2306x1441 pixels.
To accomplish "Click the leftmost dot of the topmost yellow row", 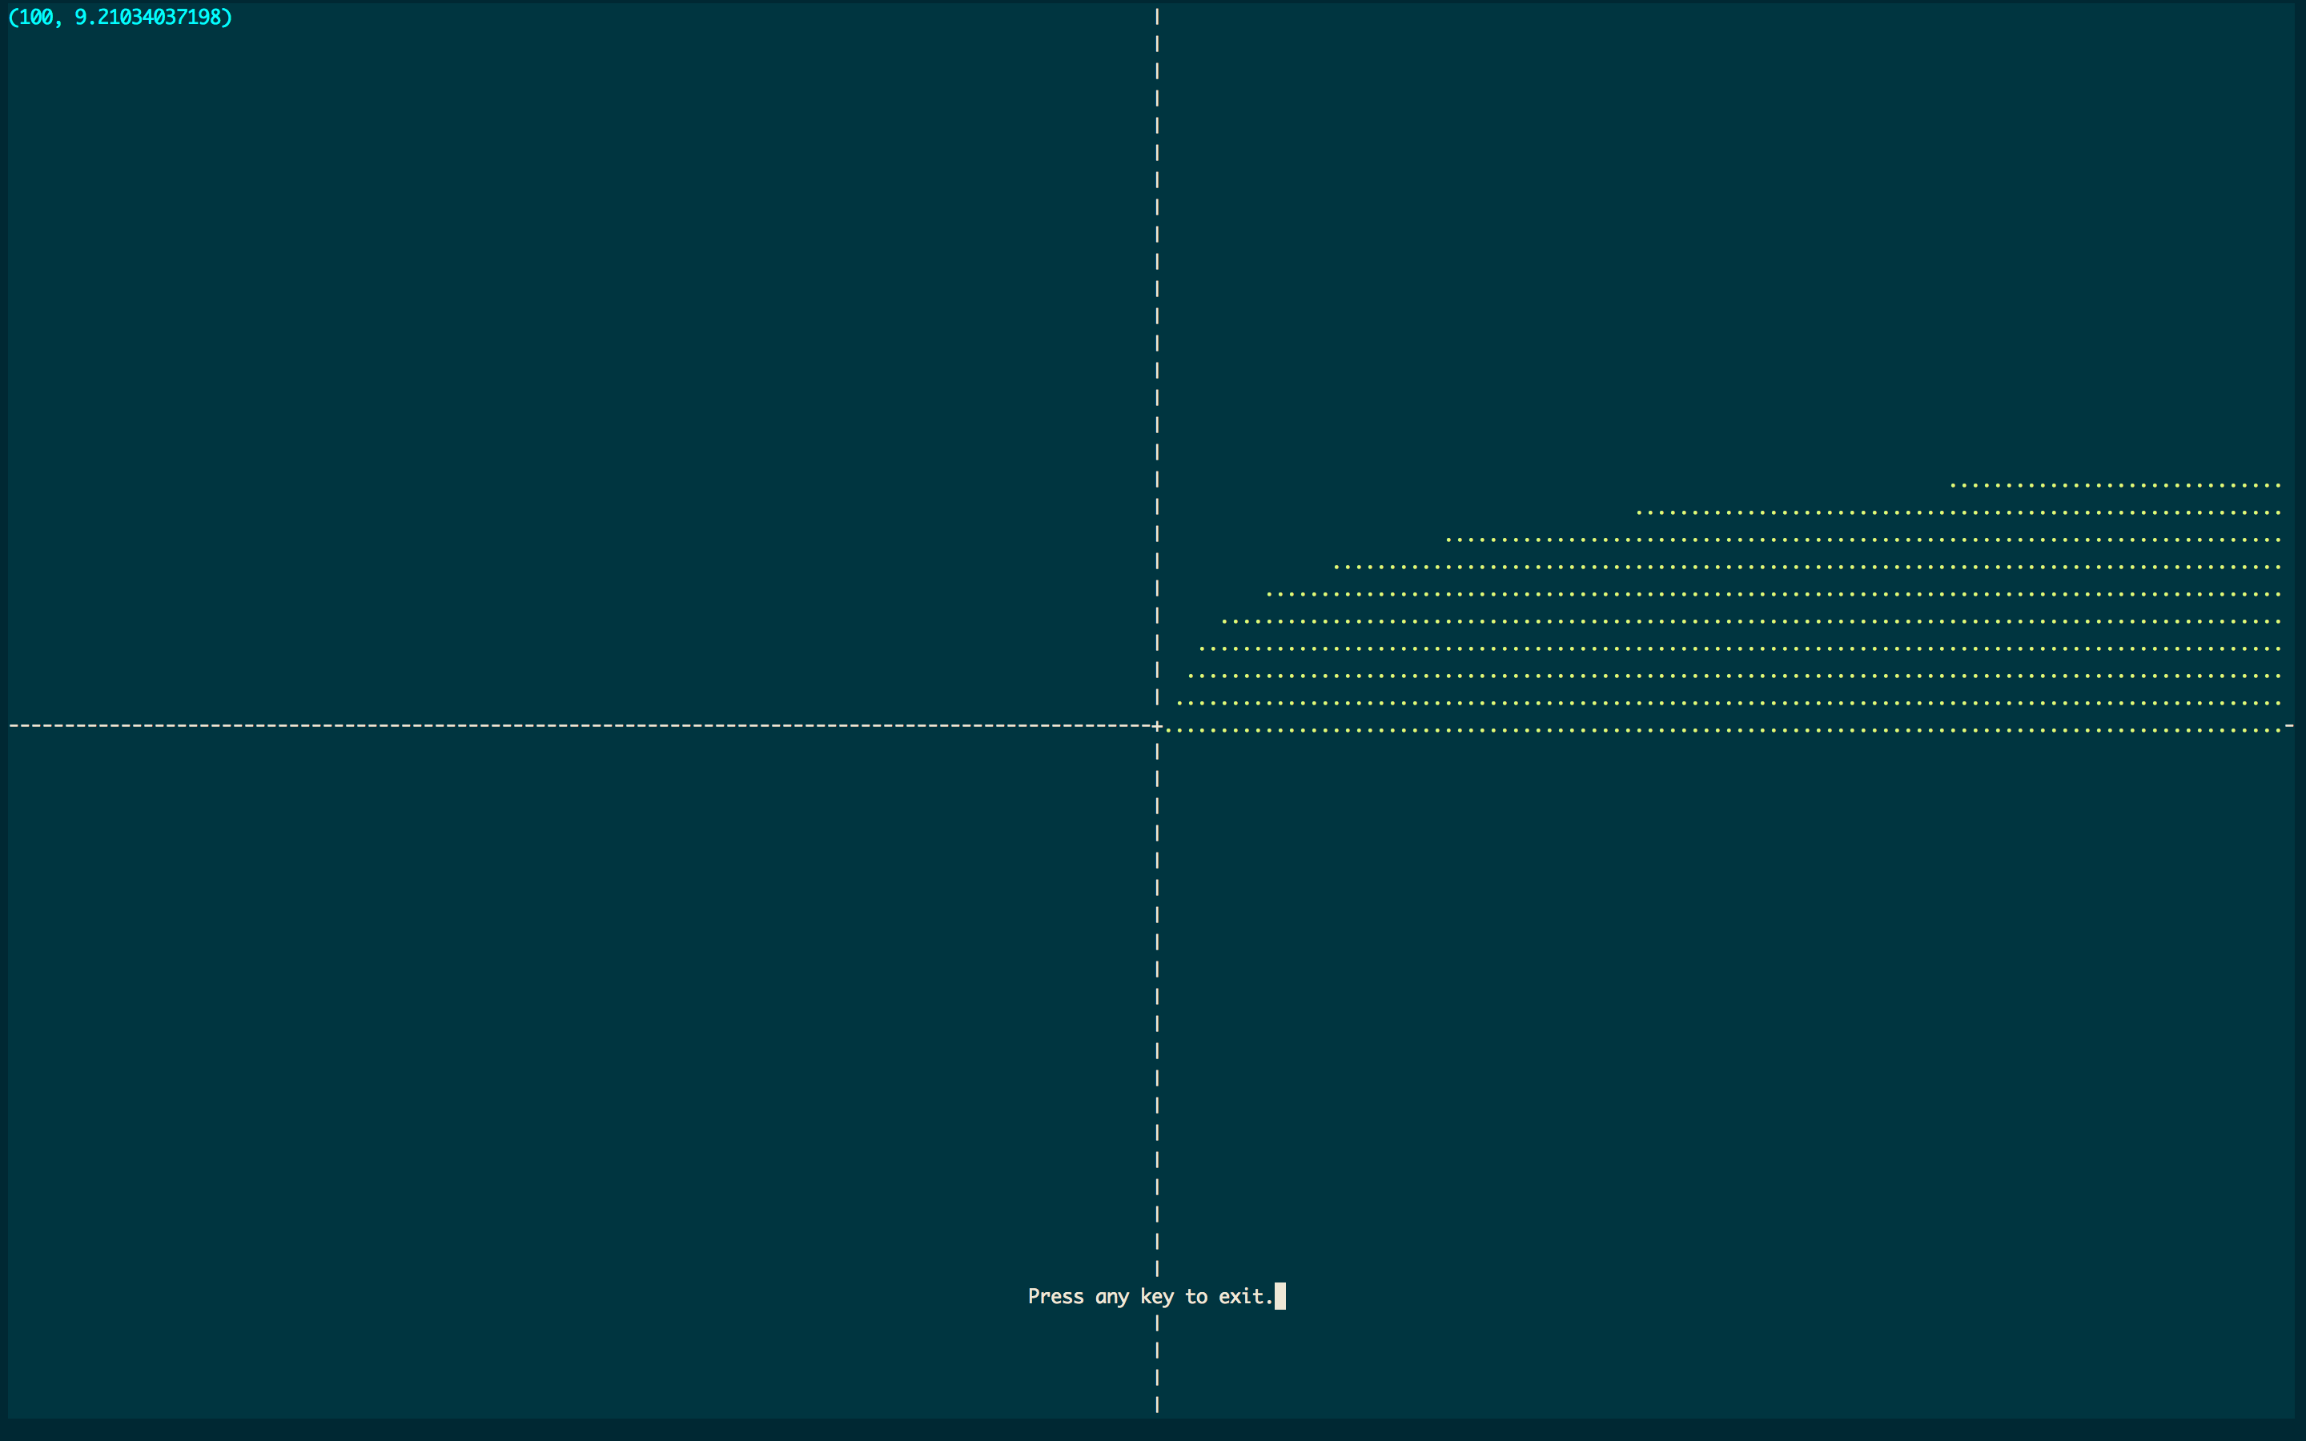I will (x=1952, y=486).
